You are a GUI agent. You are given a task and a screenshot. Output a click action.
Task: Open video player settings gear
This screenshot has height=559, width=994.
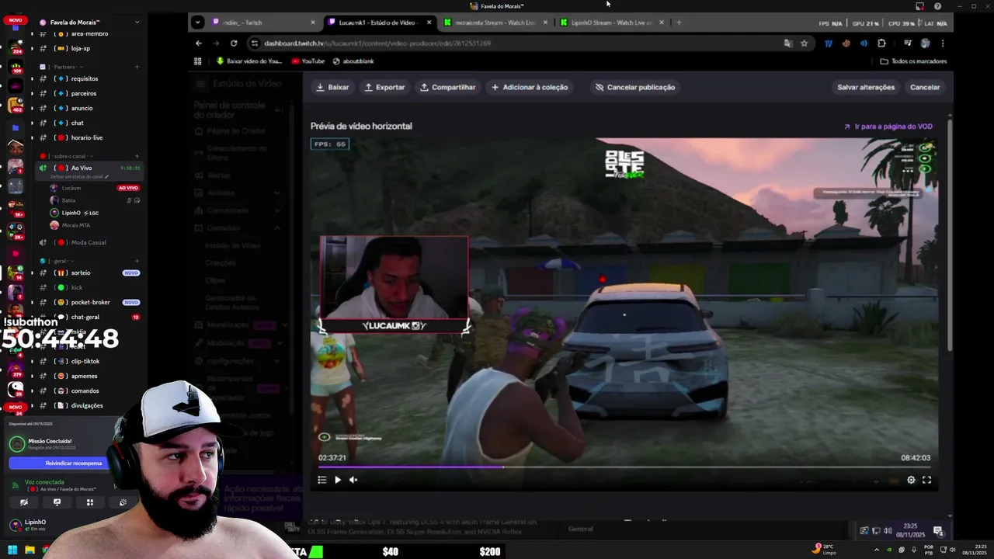pos(911,480)
